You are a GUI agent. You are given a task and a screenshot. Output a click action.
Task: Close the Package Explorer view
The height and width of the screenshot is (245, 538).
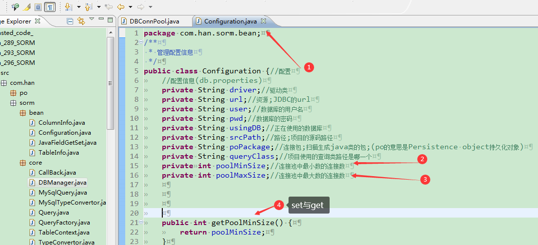tap(38, 21)
